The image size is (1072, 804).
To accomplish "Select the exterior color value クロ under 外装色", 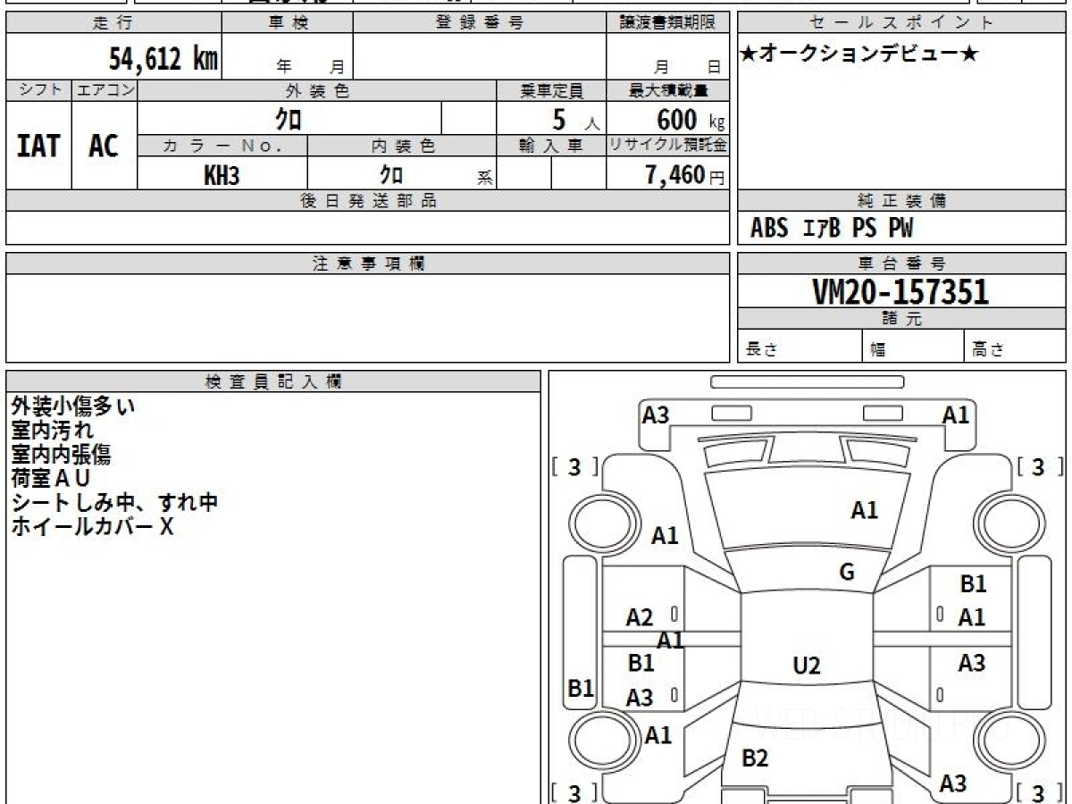I will (x=289, y=118).
